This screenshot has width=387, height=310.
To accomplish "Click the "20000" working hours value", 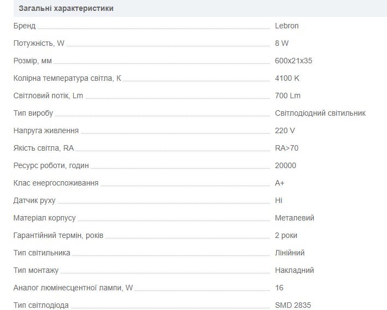I will pyautogui.click(x=285, y=165).
